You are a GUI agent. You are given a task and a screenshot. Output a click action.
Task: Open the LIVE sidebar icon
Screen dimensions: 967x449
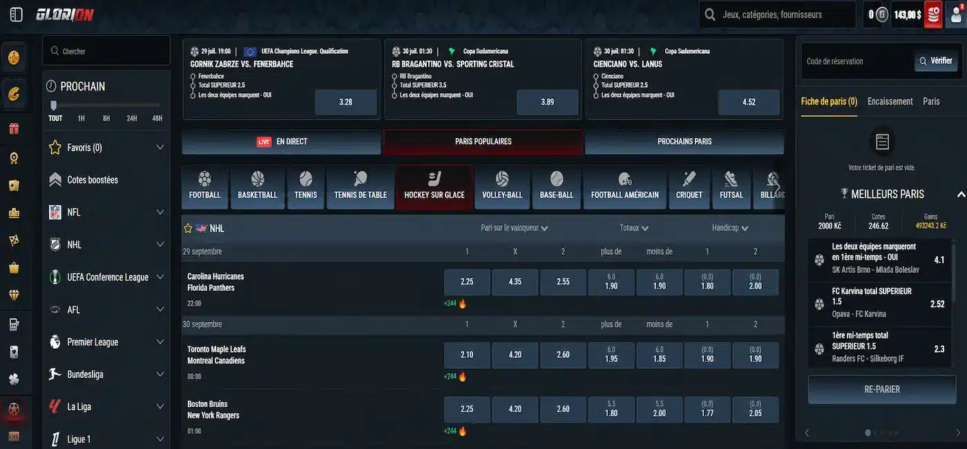(14, 437)
